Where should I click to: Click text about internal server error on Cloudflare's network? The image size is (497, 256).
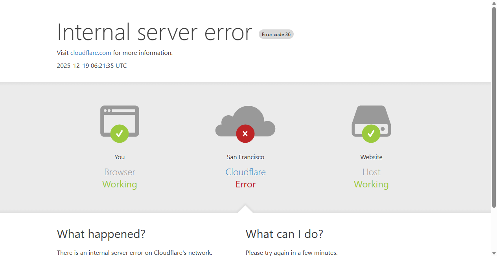tap(134, 253)
